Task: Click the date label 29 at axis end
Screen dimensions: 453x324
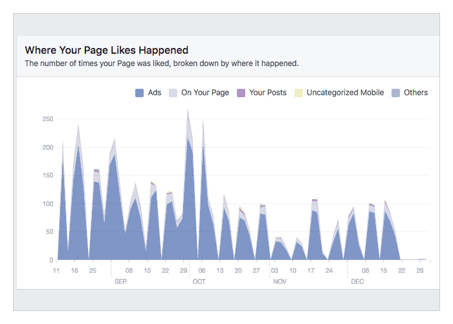Action: (x=421, y=271)
